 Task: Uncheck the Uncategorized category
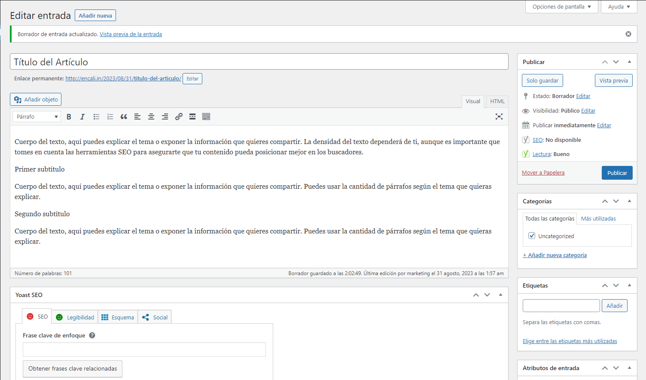532,236
